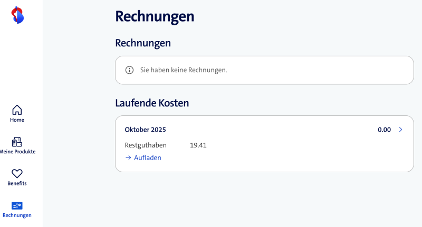The height and width of the screenshot is (227, 422).
Task: Open the Benefits heart icon
Action: pyautogui.click(x=17, y=173)
